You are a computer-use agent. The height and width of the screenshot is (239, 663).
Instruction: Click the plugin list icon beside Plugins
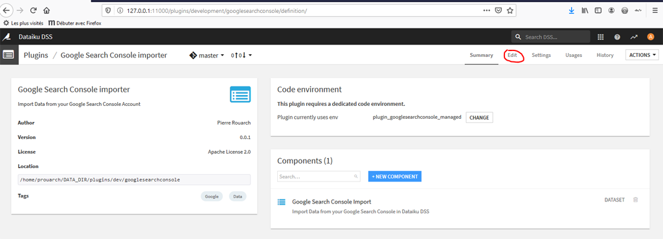pyautogui.click(x=9, y=55)
